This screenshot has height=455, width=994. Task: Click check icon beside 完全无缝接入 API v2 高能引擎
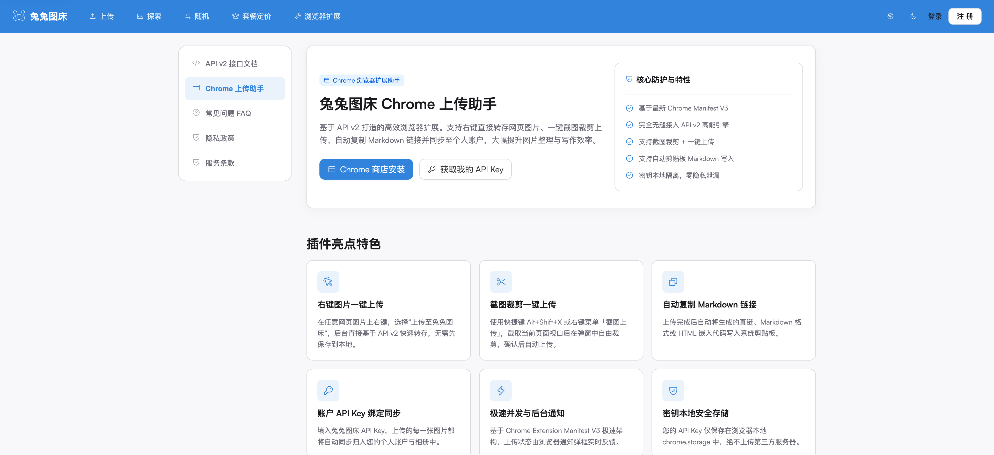tap(629, 125)
